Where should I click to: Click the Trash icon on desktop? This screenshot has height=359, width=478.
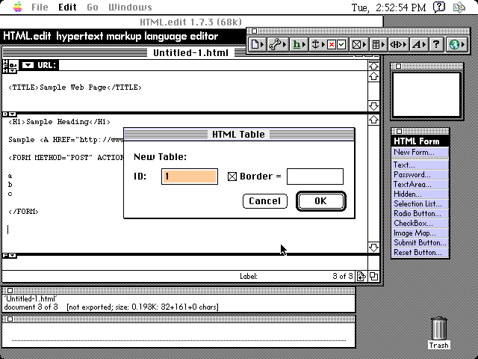[x=439, y=330]
